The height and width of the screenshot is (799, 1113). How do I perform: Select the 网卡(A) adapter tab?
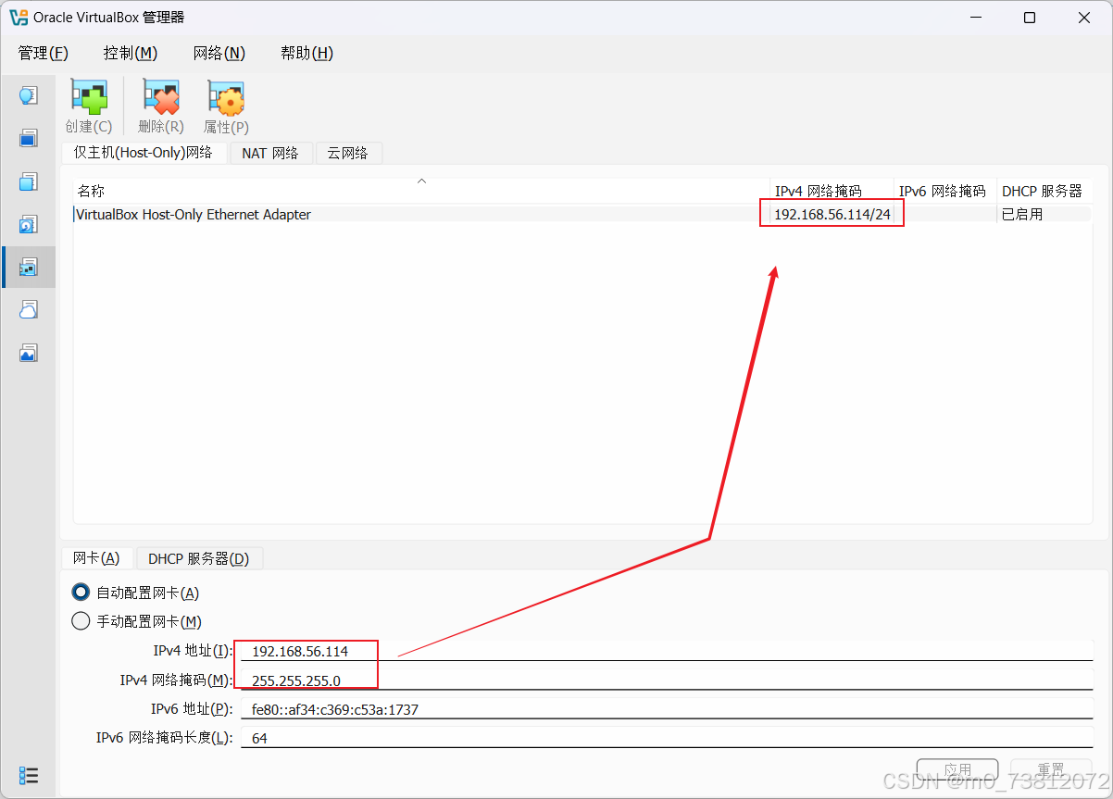[x=96, y=558]
